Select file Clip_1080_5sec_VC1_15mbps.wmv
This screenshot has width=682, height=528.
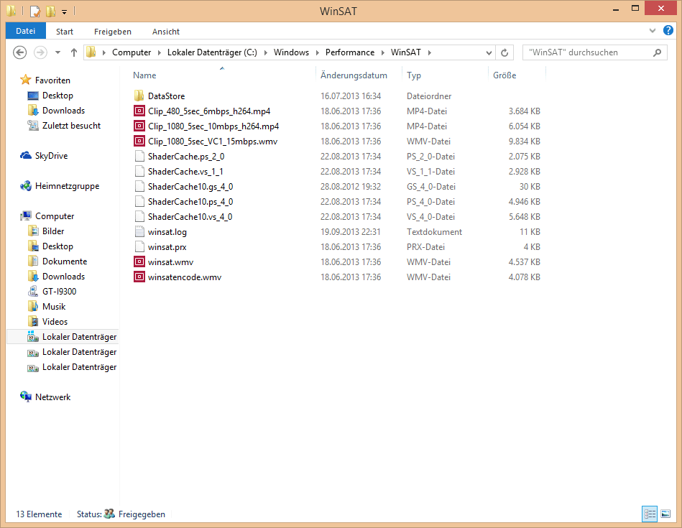click(212, 142)
